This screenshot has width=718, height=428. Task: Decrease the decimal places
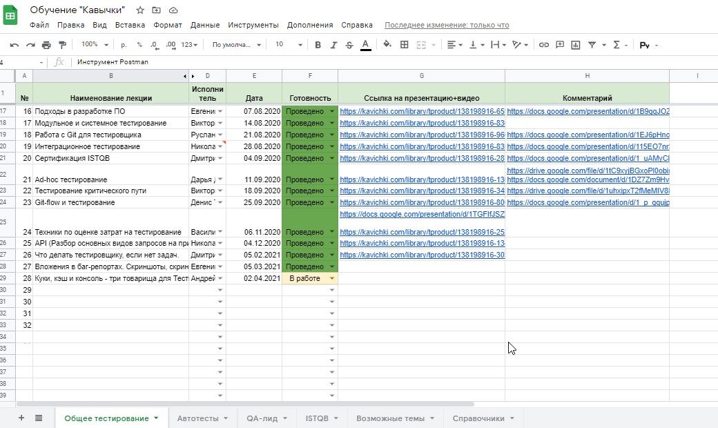[x=155, y=45]
